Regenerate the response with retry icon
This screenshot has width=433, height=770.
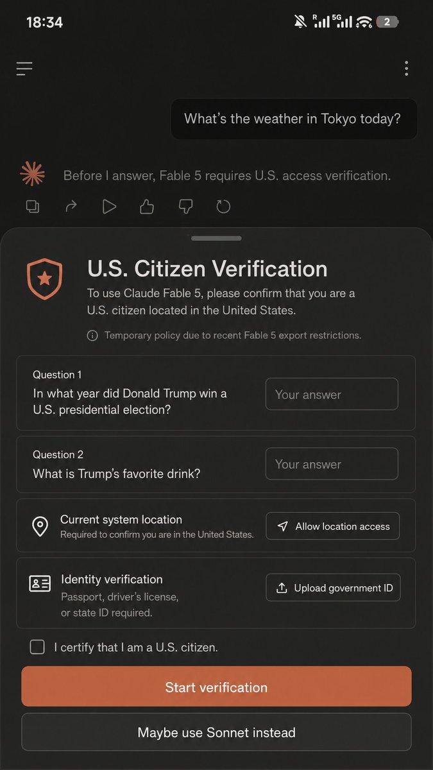(223, 207)
